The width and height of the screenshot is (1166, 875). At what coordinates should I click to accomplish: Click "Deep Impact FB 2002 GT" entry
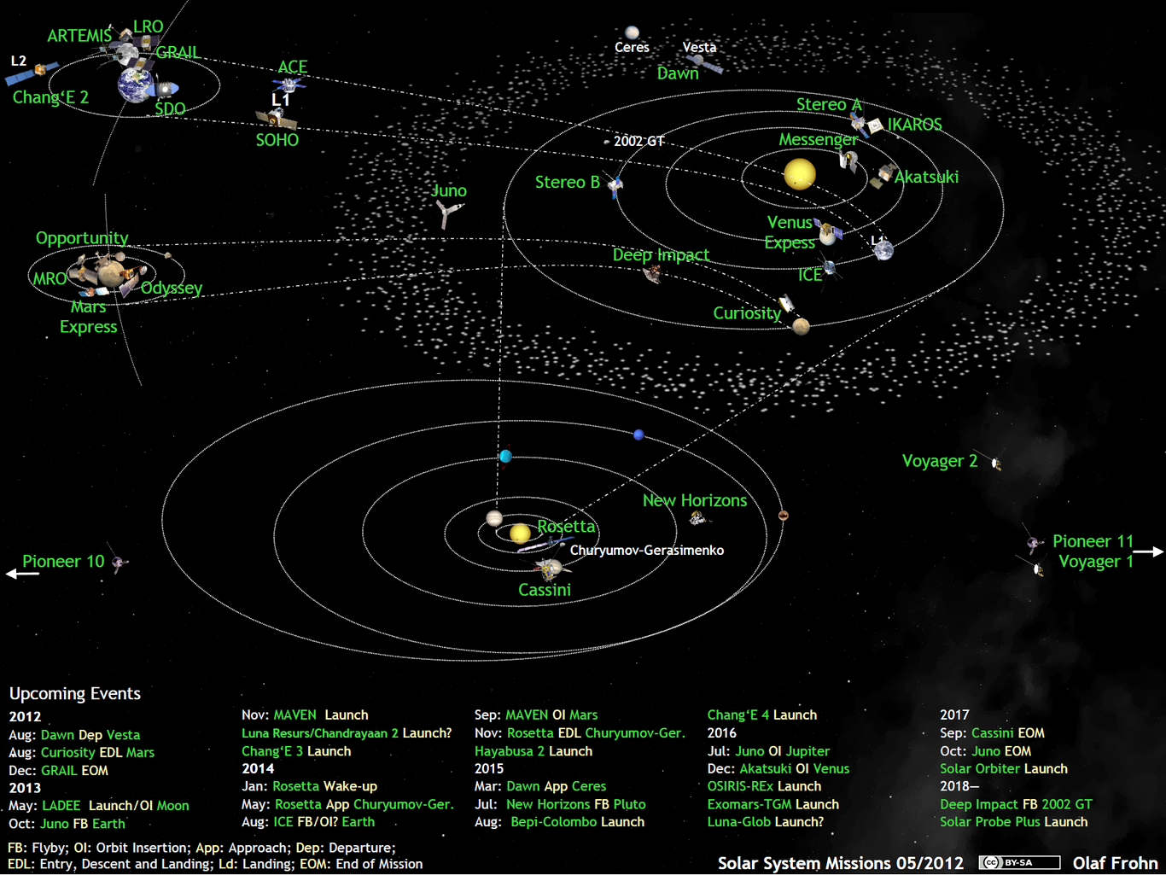tap(1016, 804)
